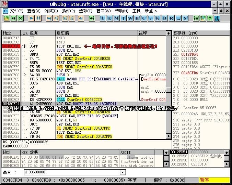Click the command input field
Screen dimensions: 232x185
[72, 172]
